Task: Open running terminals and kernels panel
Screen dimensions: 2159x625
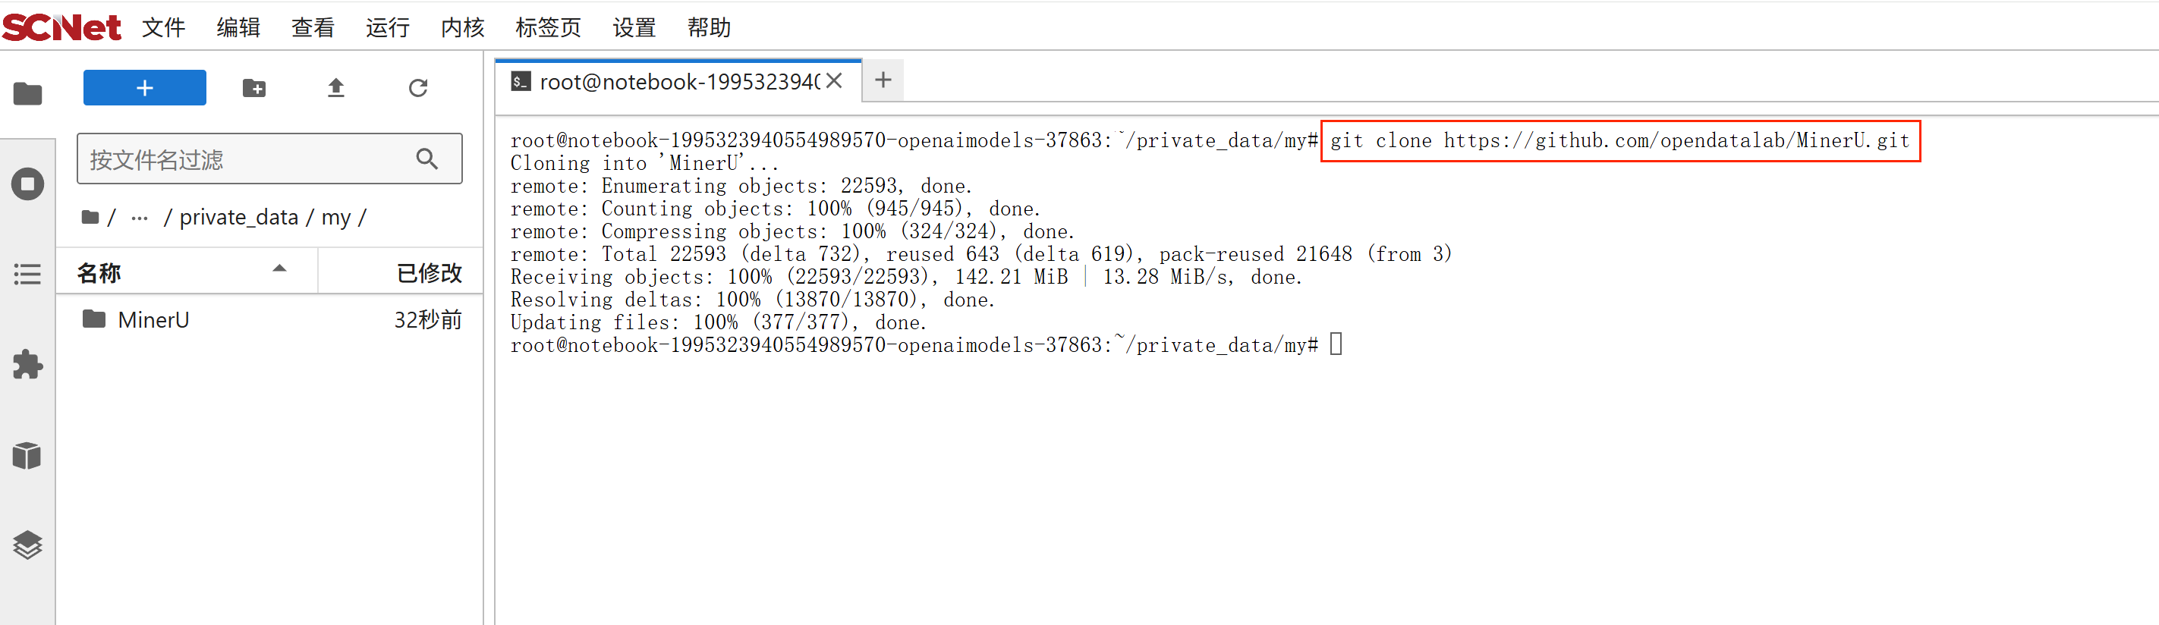Action: [27, 184]
